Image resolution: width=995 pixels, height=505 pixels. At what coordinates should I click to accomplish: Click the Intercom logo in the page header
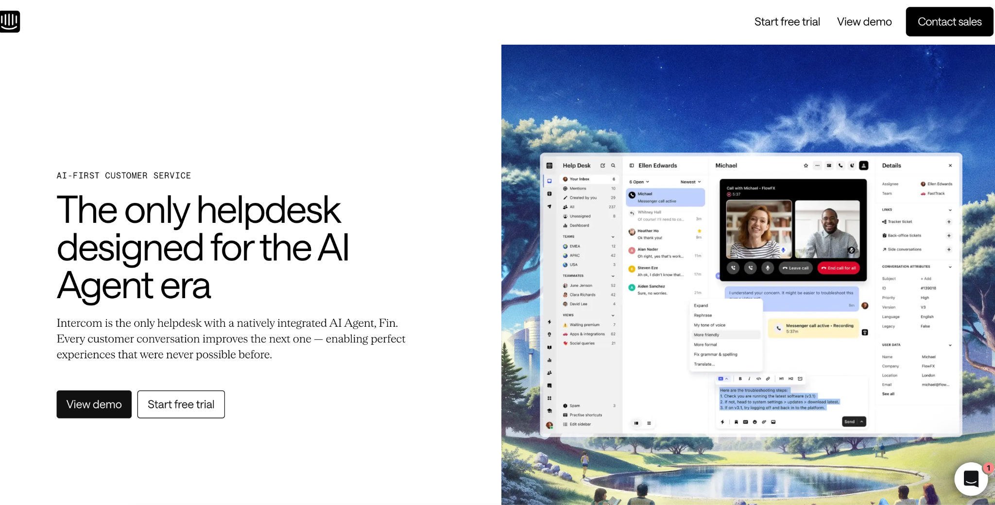pyautogui.click(x=10, y=21)
